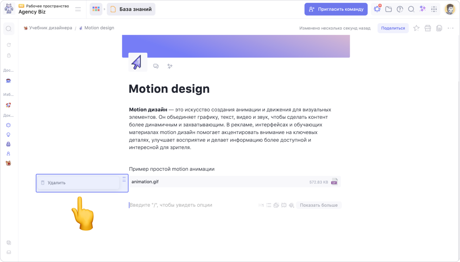Add page to favorites with star icon
Viewport: 460px width, 262px height.
tap(416, 28)
